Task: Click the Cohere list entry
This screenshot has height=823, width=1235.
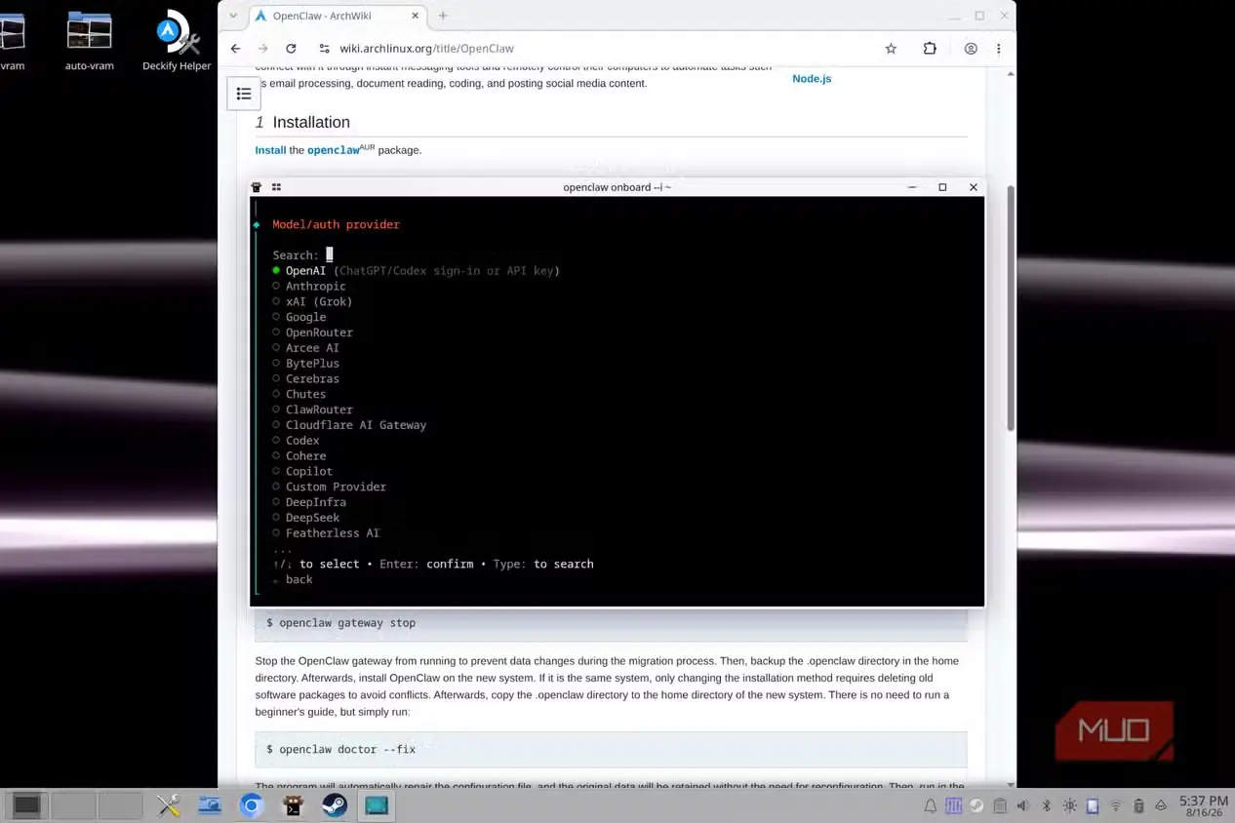Action: coord(299,455)
